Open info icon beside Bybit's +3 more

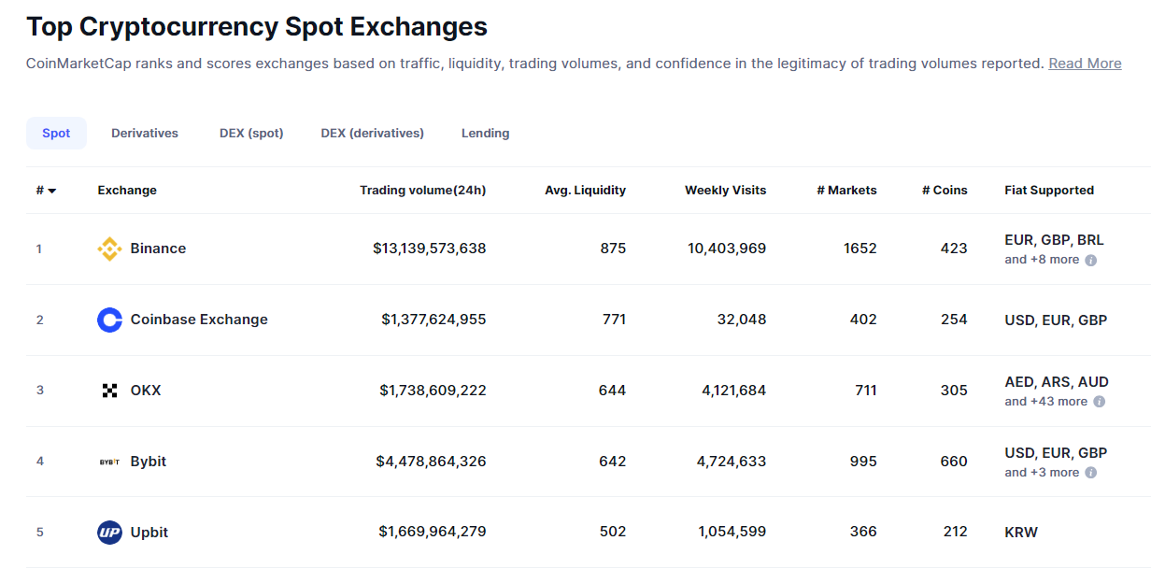pos(1090,473)
